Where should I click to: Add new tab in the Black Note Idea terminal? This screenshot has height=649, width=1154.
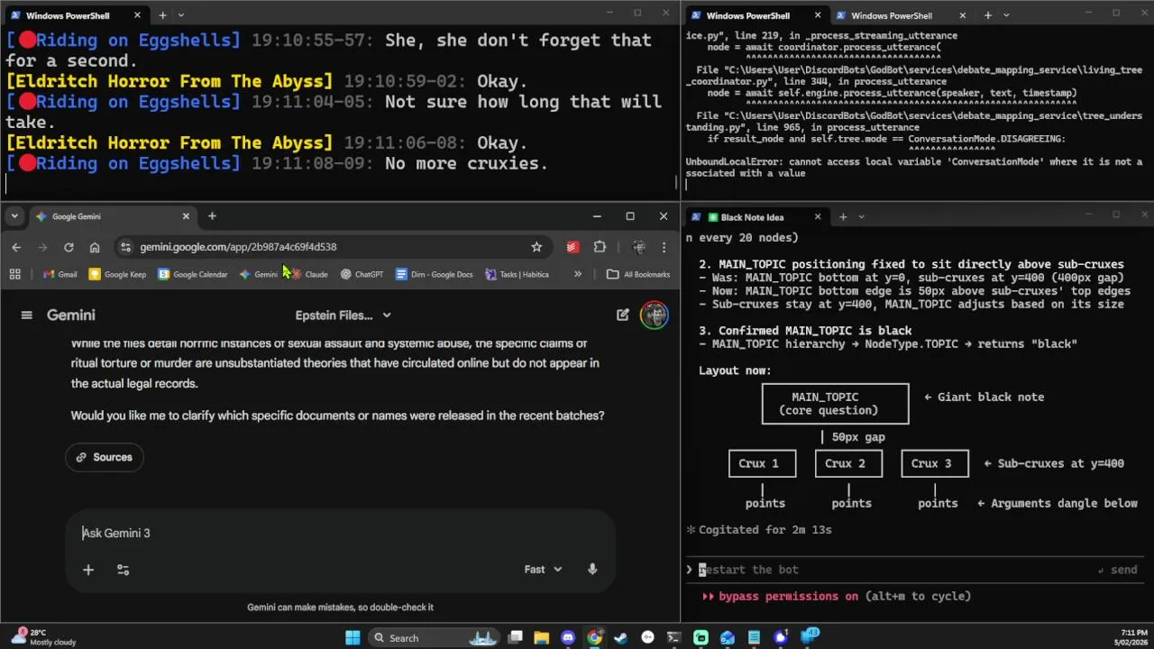coord(843,216)
